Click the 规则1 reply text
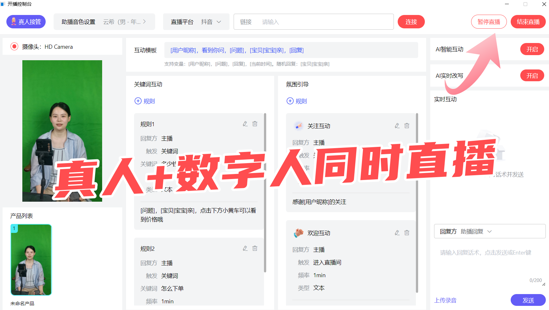Viewport: 549px width, 310px height. click(x=198, y=215)
